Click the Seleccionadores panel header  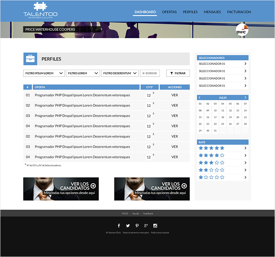tap(222, 58)
